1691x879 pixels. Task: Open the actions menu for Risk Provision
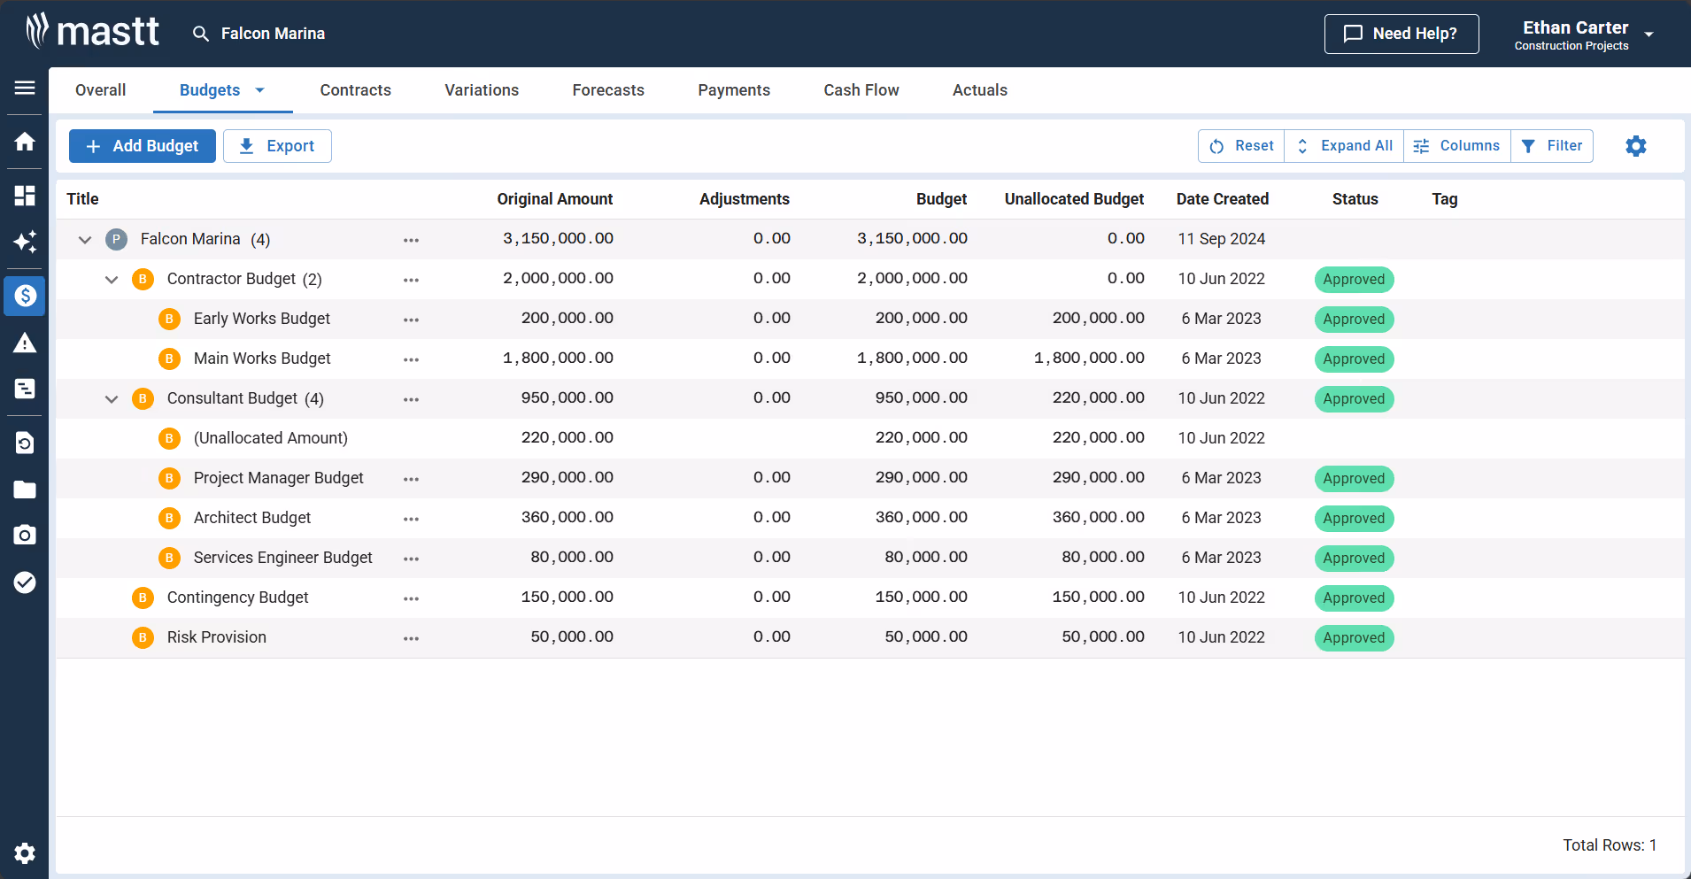pos(411,637)
